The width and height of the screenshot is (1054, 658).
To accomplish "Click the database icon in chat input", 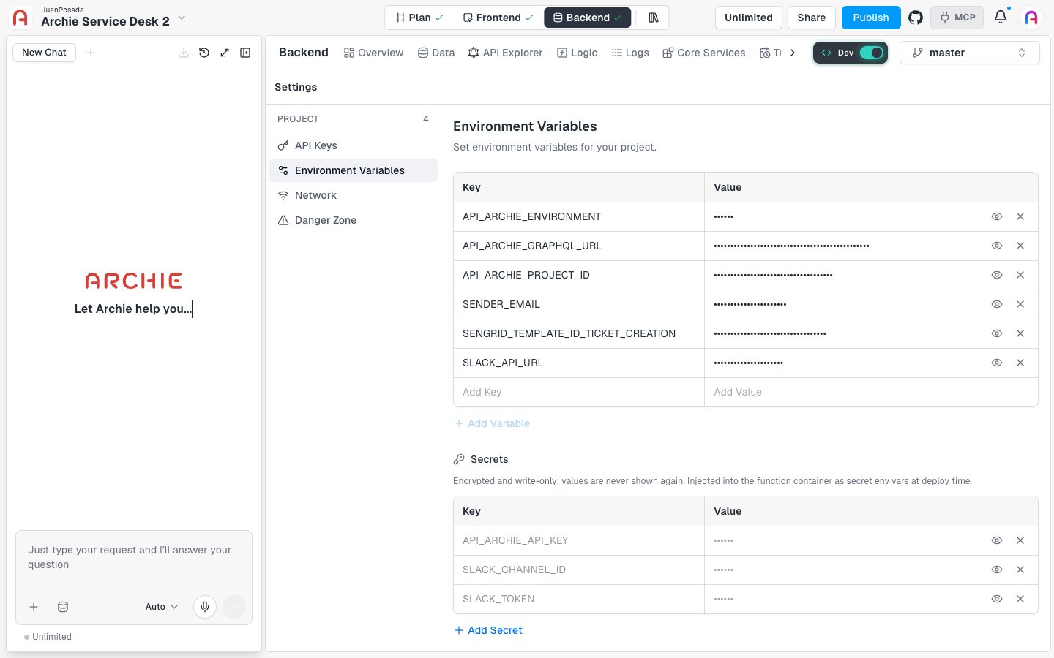I will (x=63, y=607).
